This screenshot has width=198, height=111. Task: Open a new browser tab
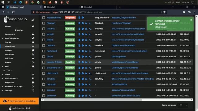point(120,7)
